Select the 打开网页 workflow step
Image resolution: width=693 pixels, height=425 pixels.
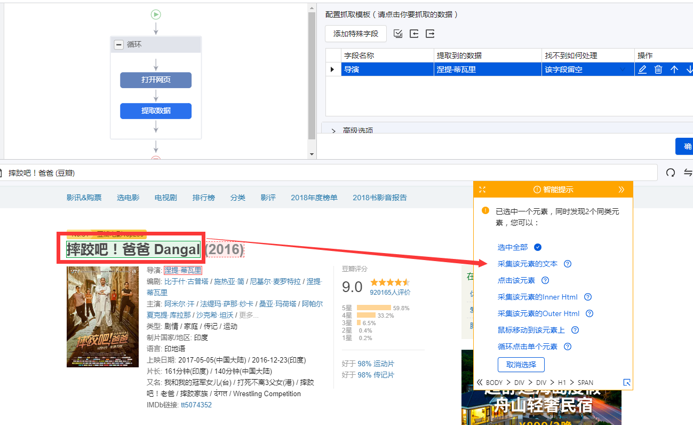pos(156,80)
